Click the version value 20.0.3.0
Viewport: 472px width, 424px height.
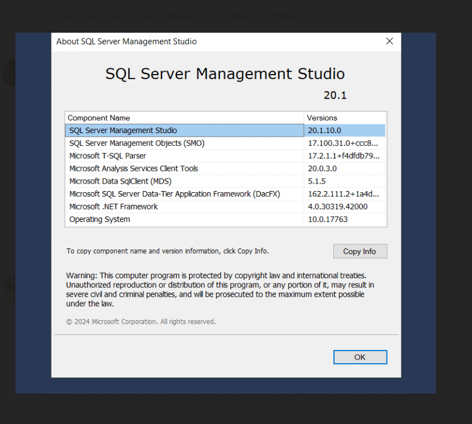(x=322, y=169)
